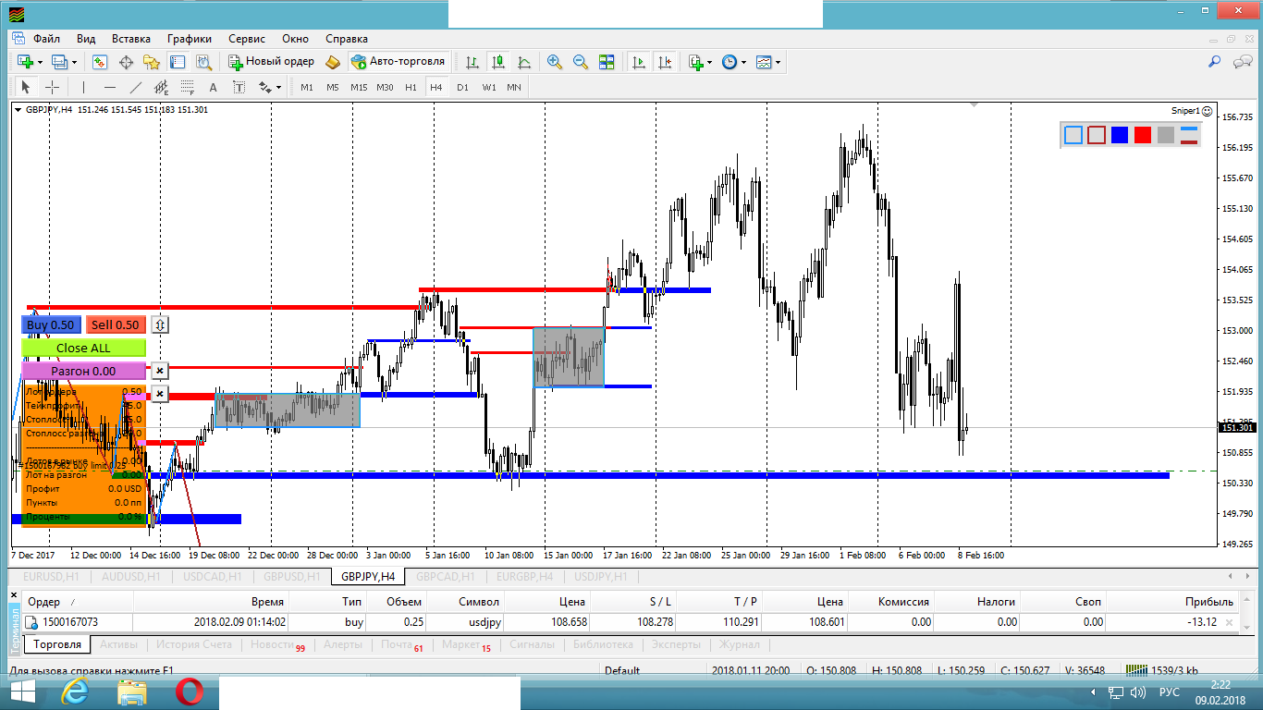Click the zoom out magnifier icon
1263x710 pixels.
(x=581, y=62)
